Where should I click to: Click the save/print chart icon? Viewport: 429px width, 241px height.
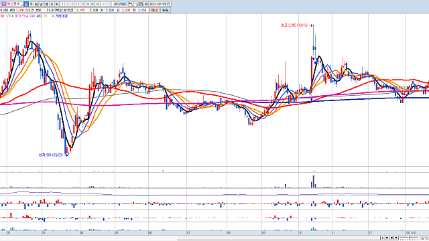click(x=141, y=4)
